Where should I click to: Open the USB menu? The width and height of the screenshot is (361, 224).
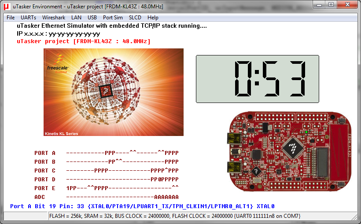pyautogui.click(x=92, y=18)
